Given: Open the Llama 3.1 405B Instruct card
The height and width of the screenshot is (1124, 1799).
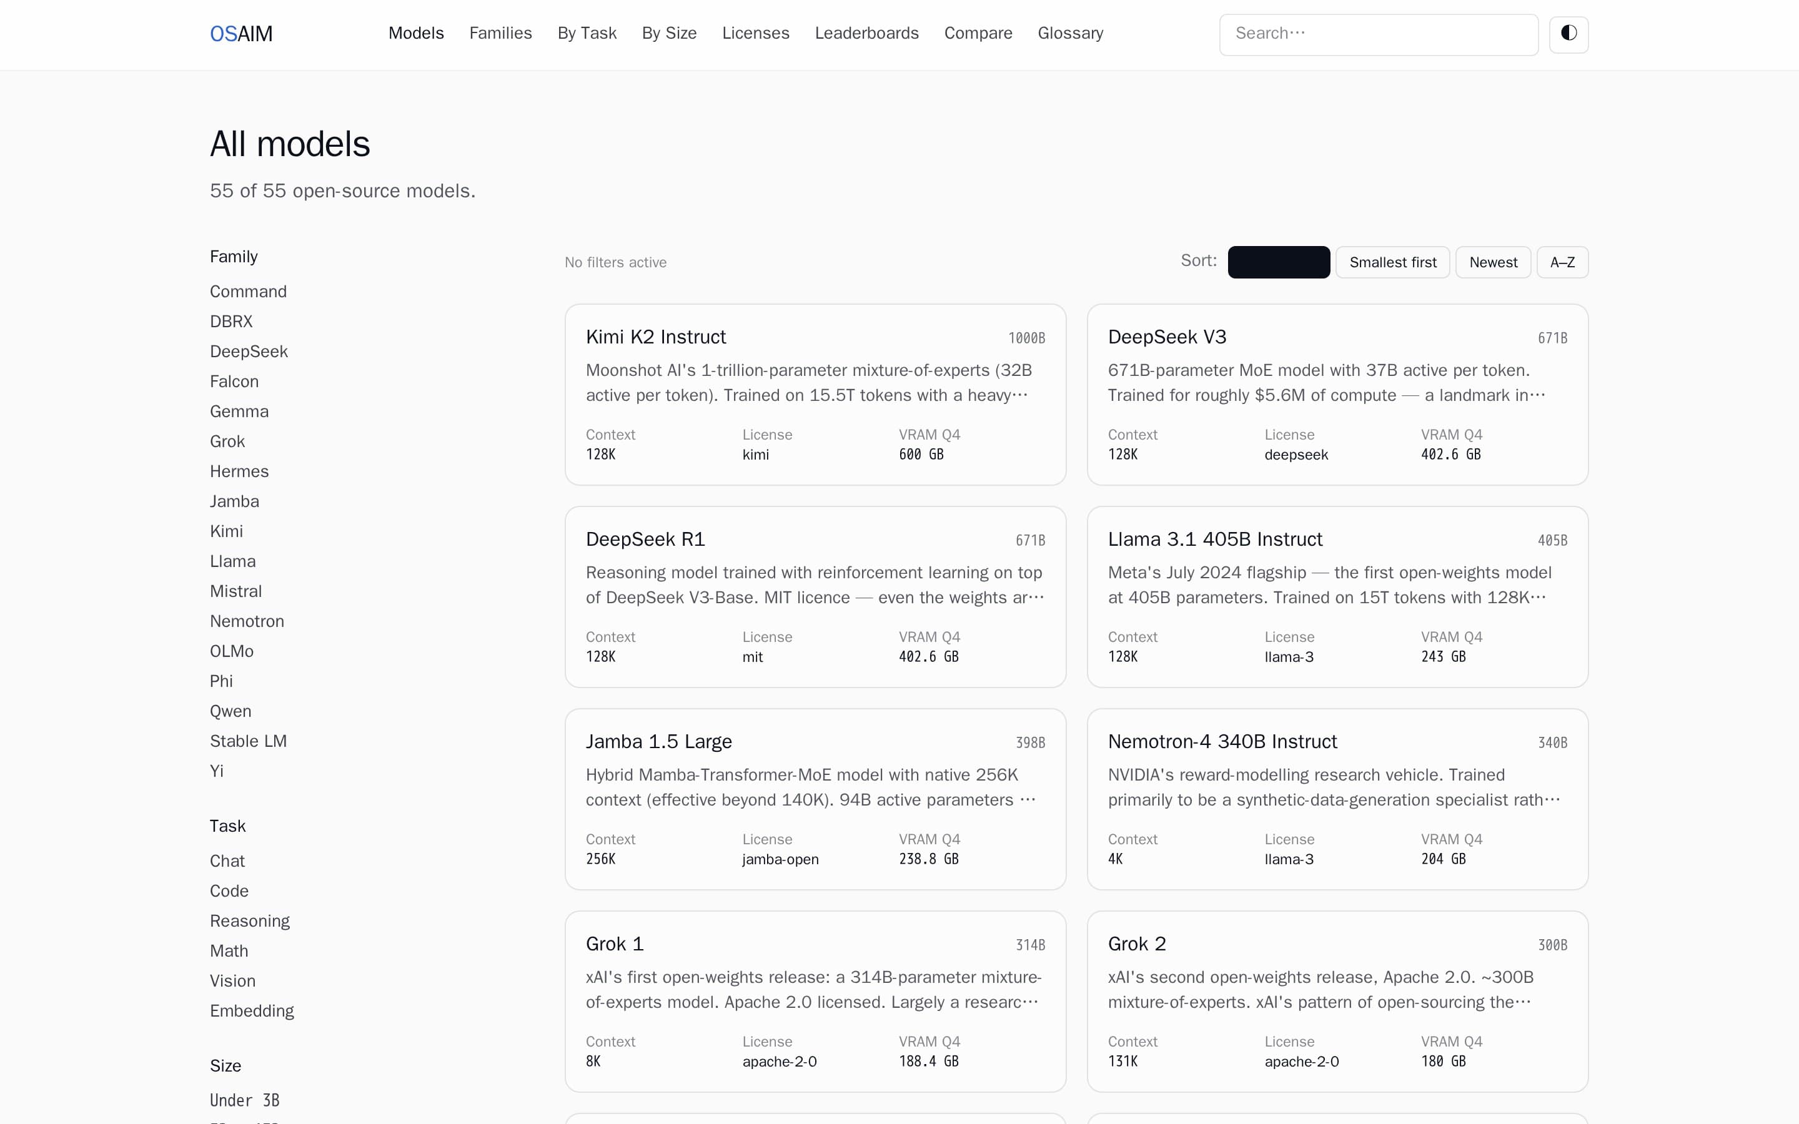Looking at the screenshot, I should click(1337, 597).
